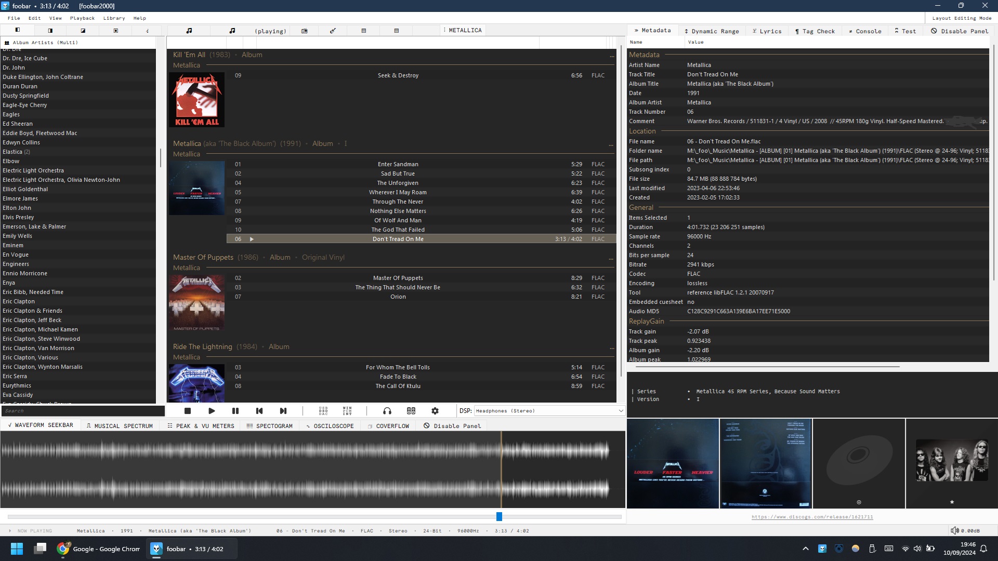
Task: Switch to first left-panel layout tab icon
Action: (17, 30)
